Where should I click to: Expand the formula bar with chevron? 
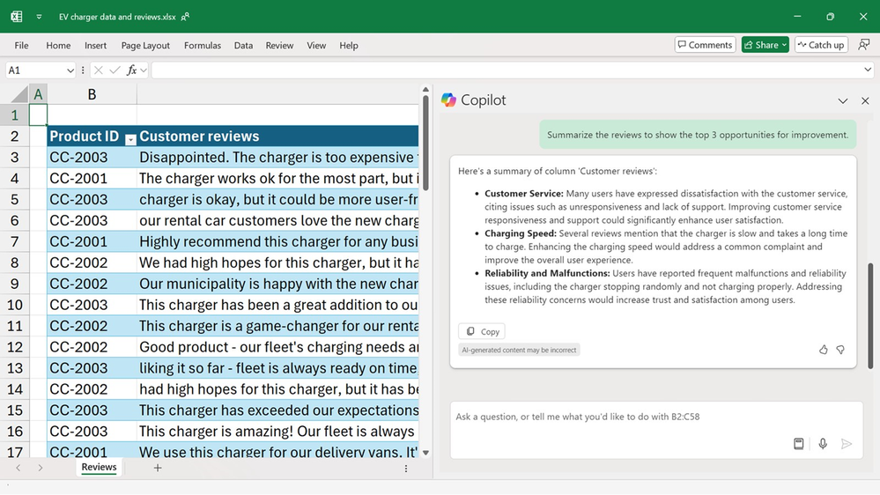[868, 70]
